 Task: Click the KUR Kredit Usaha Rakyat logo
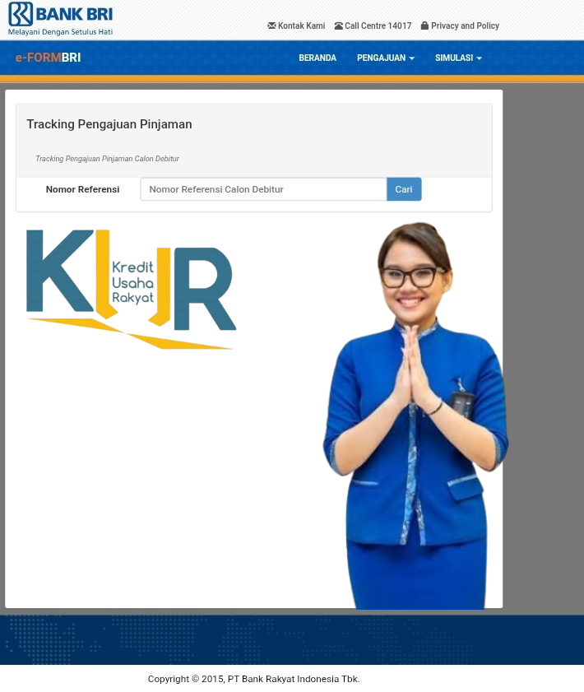pyautogui.click(x=131, y=288)
